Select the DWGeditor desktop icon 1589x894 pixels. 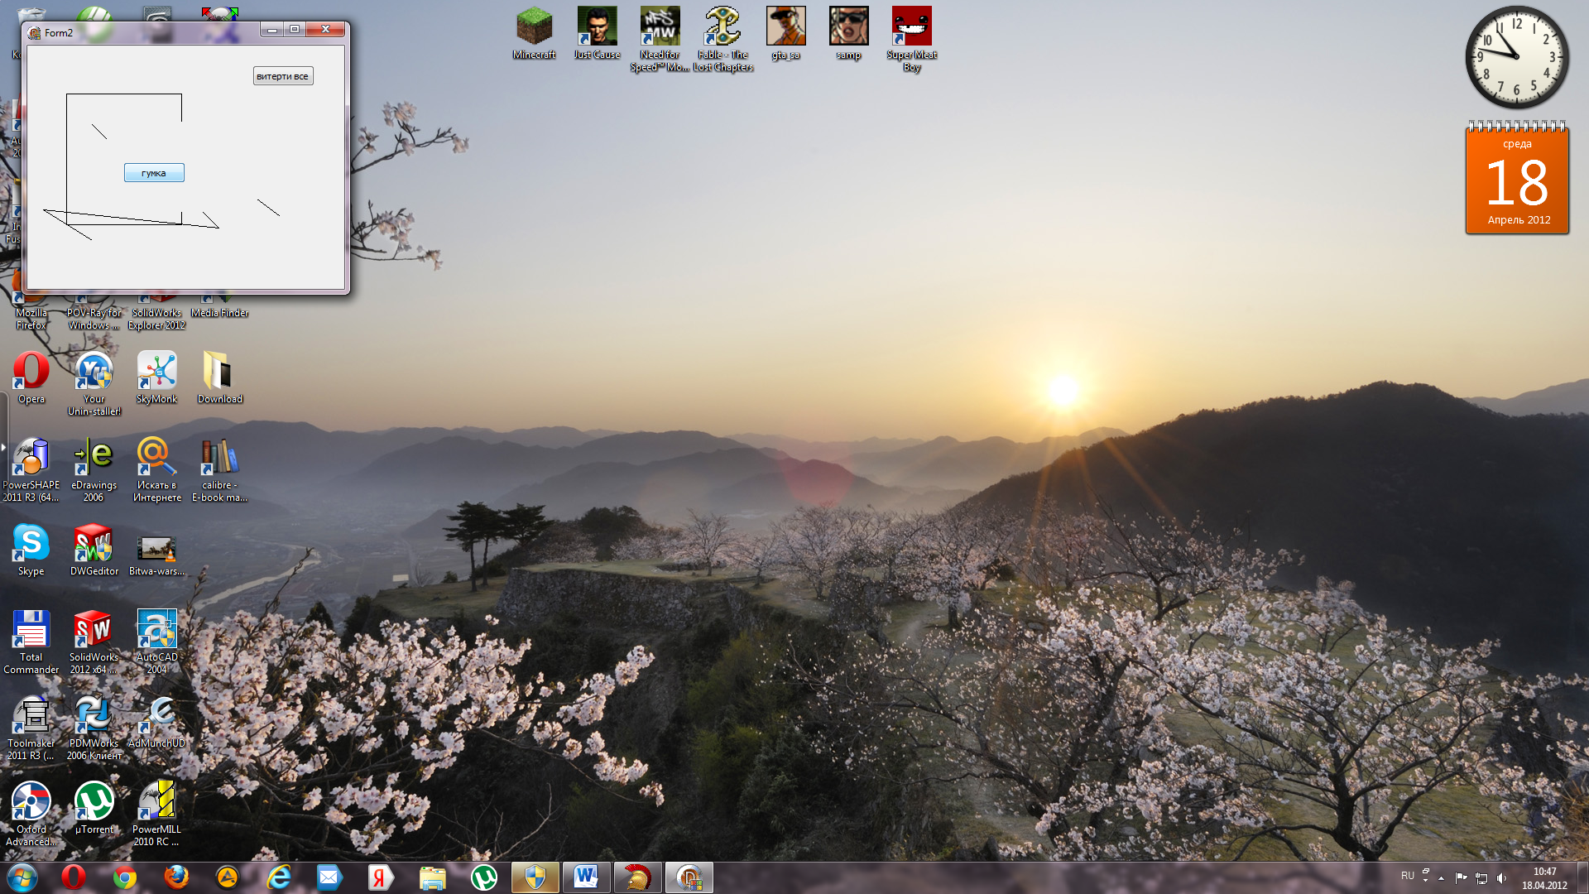click(94, 550)
